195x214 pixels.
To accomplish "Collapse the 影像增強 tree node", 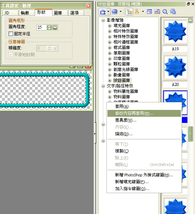I will coord(103,20).
